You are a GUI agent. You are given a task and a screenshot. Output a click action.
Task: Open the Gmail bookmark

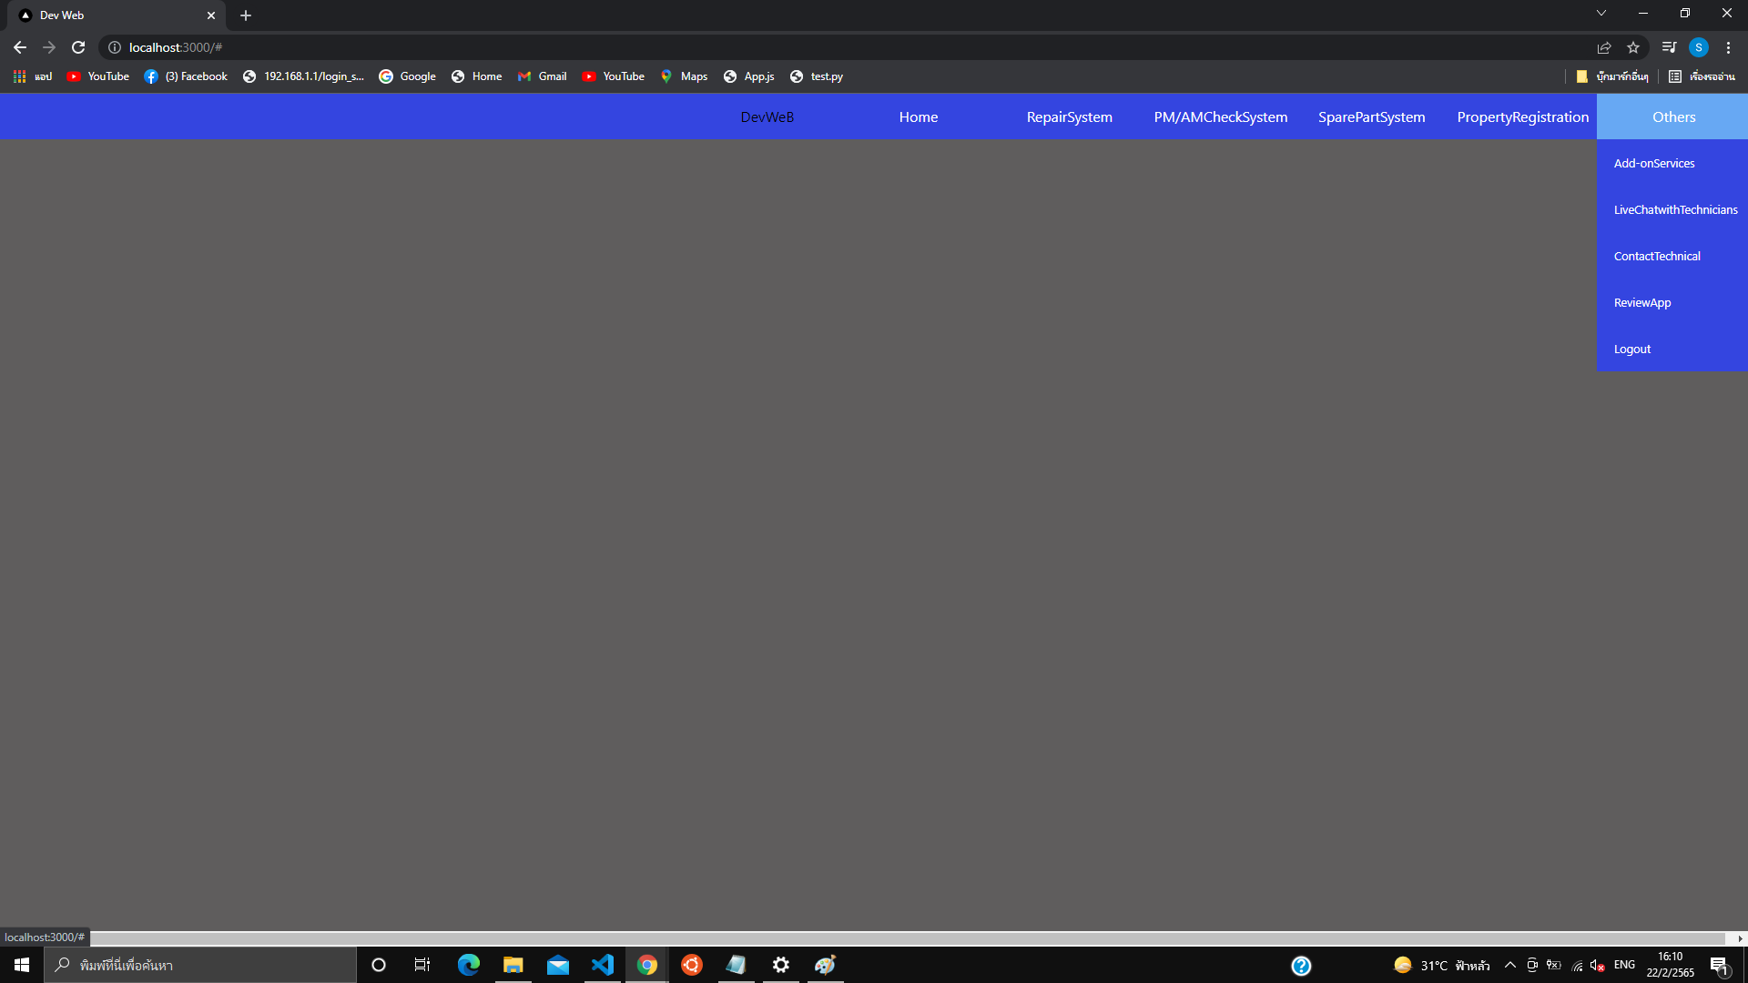543,76
